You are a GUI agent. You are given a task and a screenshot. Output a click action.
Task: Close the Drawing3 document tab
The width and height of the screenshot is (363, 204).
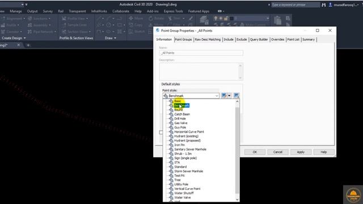coord(19,45)
